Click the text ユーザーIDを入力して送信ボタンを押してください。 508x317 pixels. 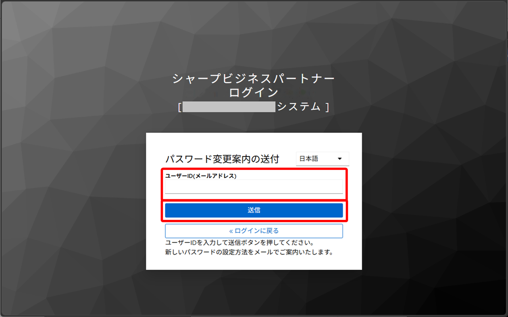point(240,243)
